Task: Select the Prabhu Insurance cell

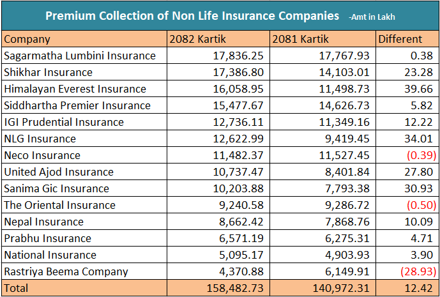Action: coord(47,238)
